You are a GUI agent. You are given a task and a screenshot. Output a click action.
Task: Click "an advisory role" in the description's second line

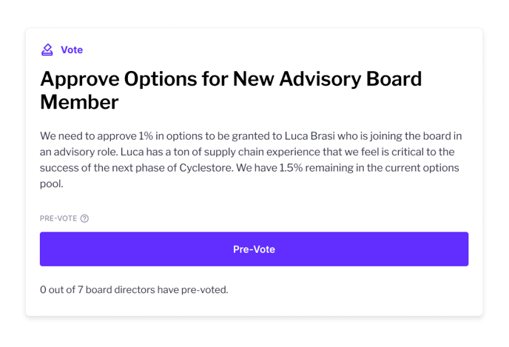coord(78,152)
